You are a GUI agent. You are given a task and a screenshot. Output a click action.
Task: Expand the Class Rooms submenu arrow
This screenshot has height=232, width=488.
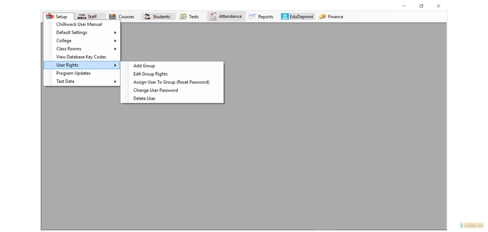[x=115, y=49]
